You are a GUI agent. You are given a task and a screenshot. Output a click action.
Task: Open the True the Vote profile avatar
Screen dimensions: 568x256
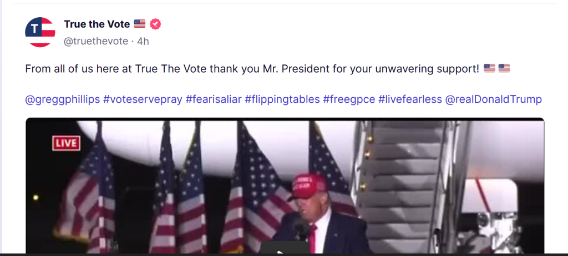pos(40,32)
